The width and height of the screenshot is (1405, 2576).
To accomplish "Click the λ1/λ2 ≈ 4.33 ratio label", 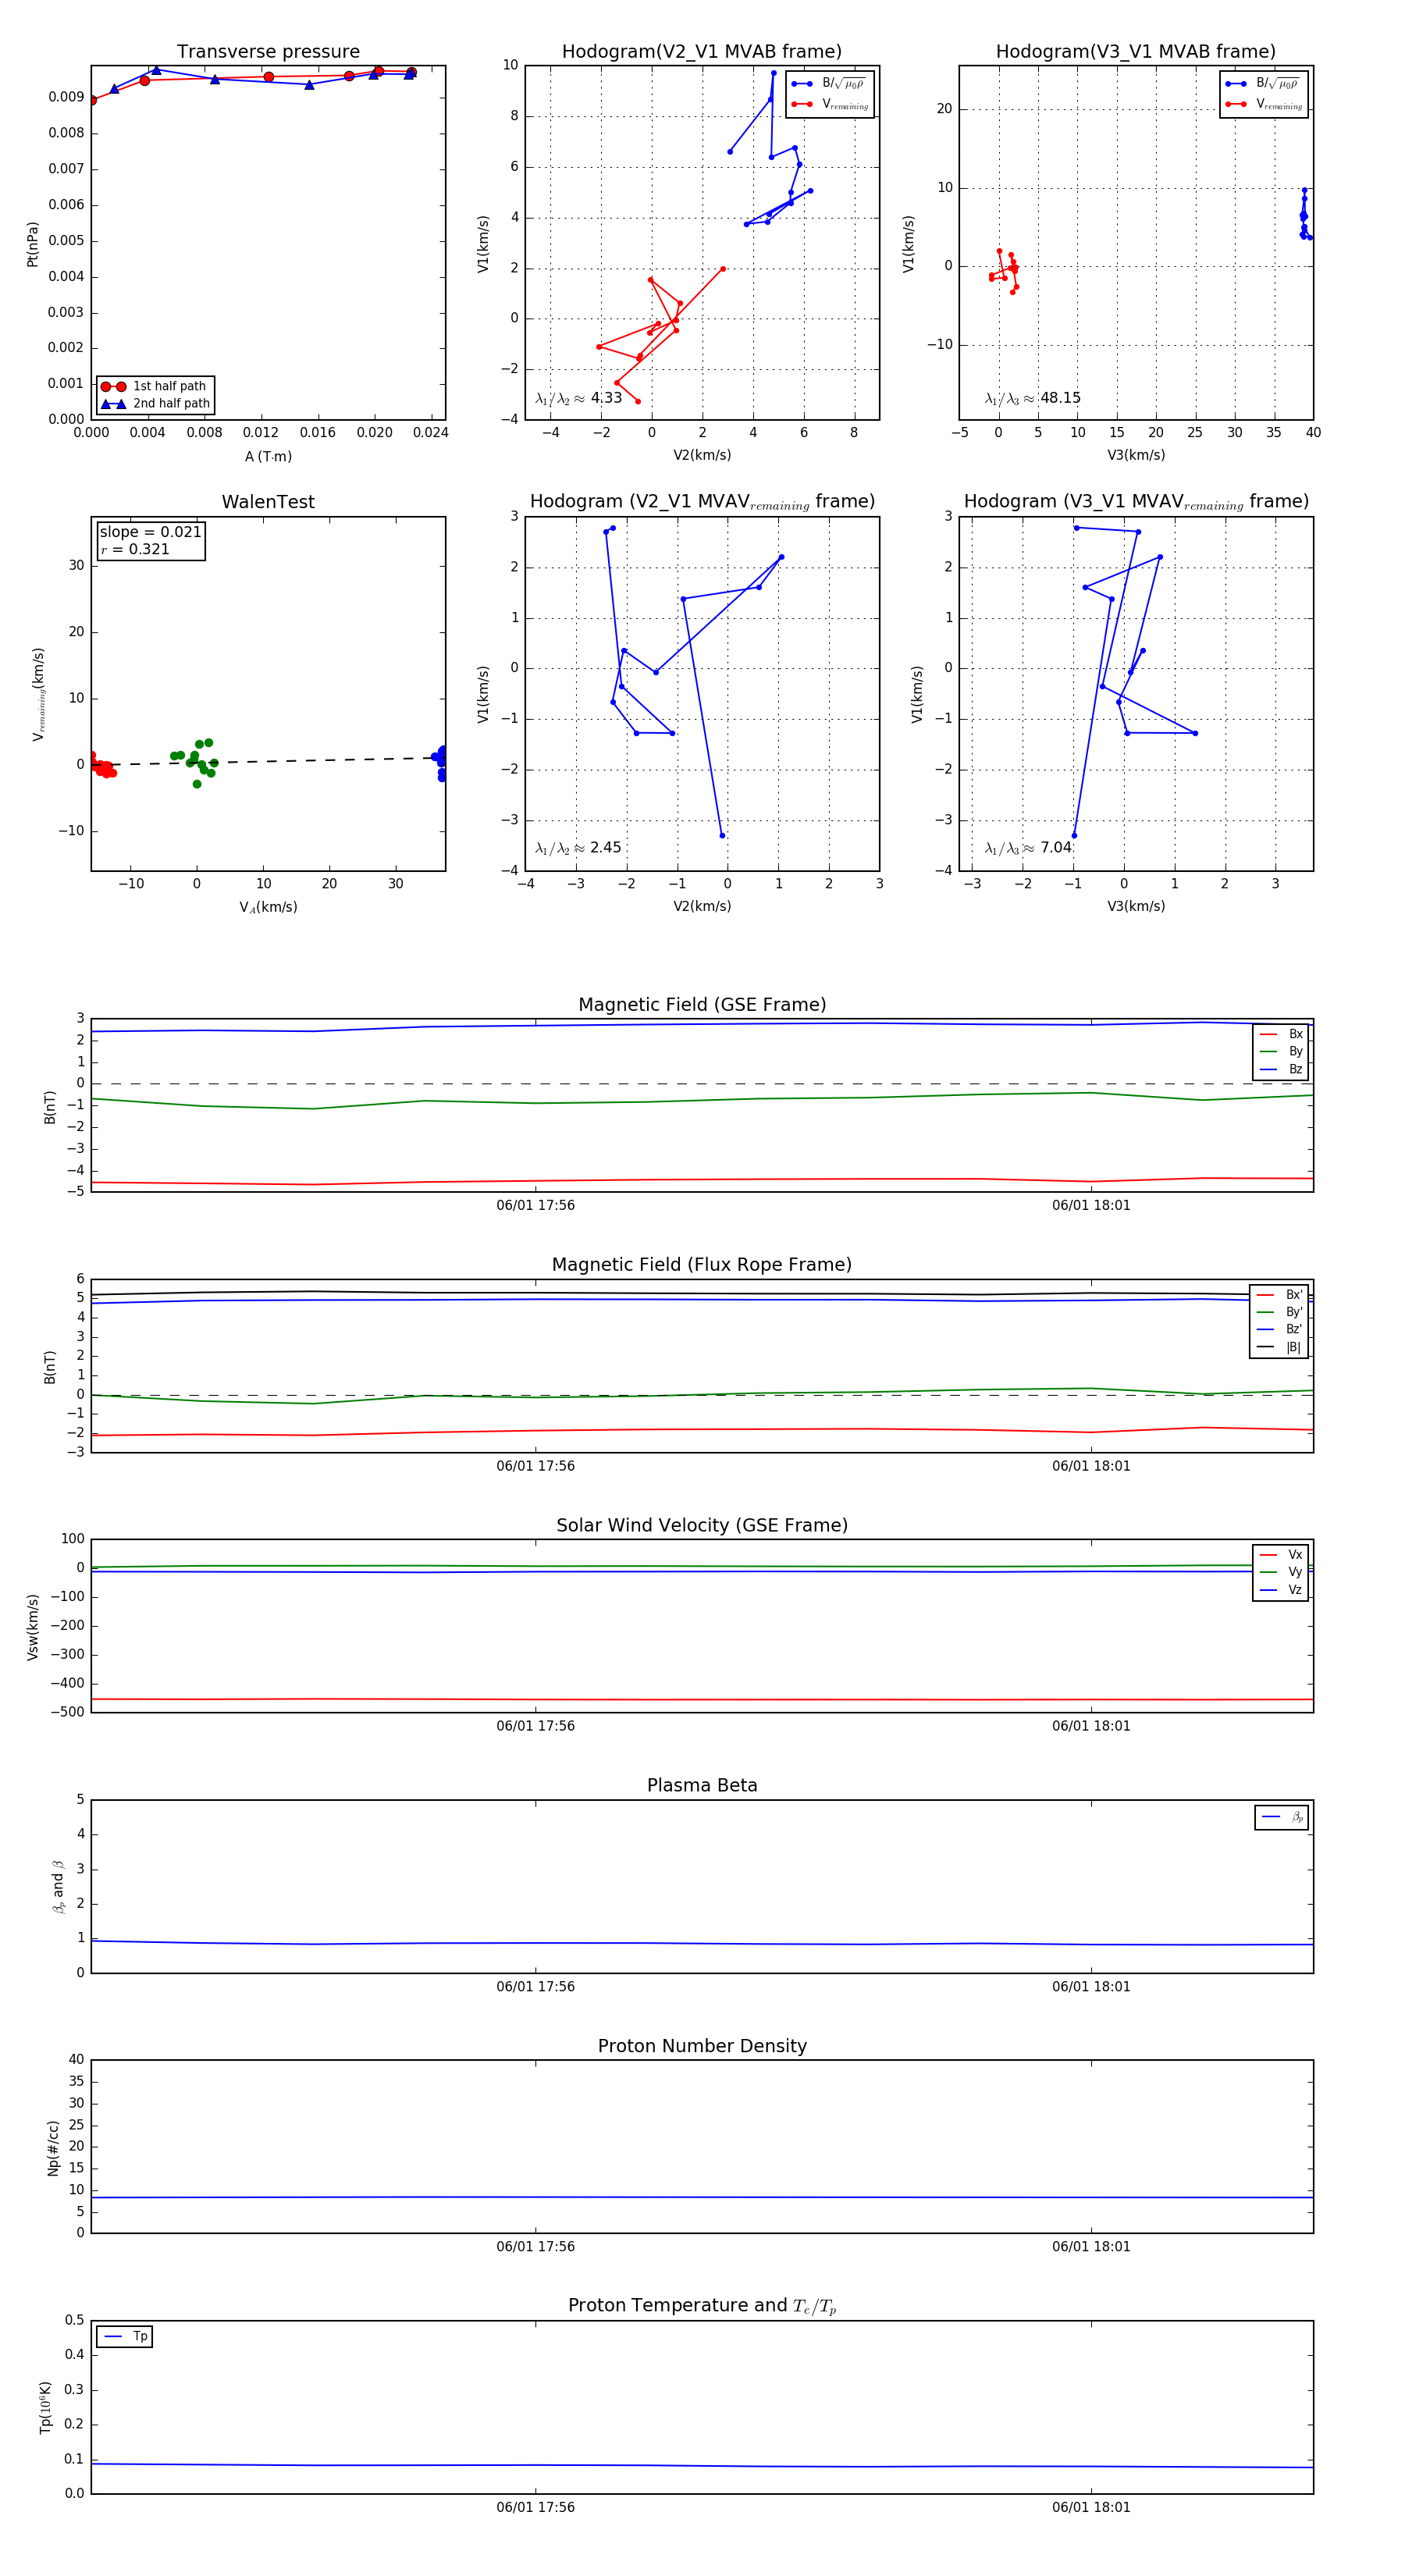I will (578, 398).
